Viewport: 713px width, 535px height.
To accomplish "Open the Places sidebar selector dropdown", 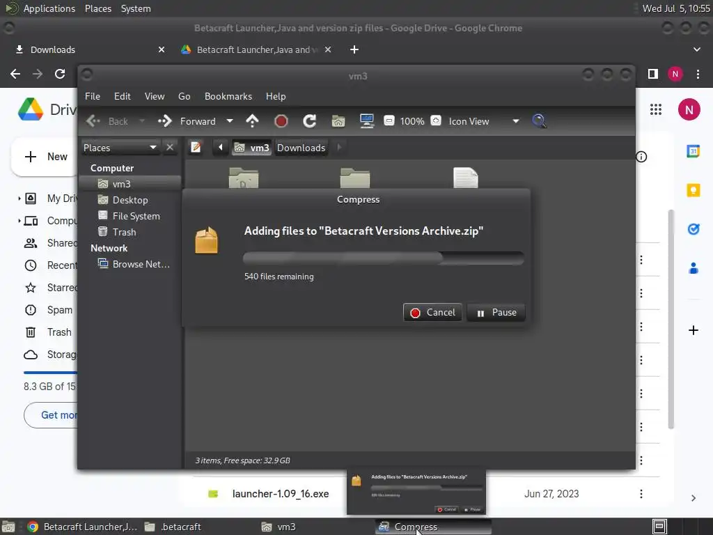I will click(x=120, y=148).
